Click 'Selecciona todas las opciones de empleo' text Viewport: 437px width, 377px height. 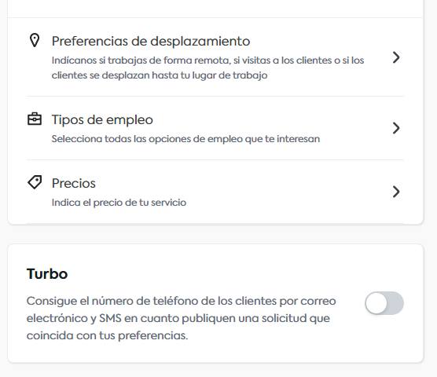click(185, 139)
